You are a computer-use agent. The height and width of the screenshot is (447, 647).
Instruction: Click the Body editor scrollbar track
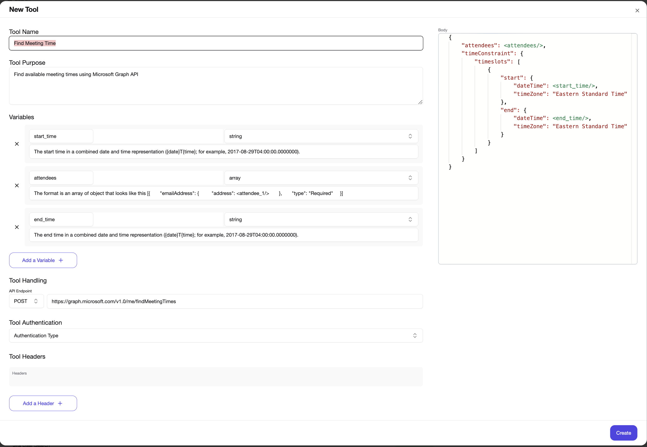pyautogui.click(x=634, y=148)
